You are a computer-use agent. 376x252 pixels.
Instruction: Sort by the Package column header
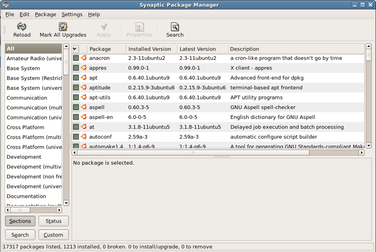(106, 49)
